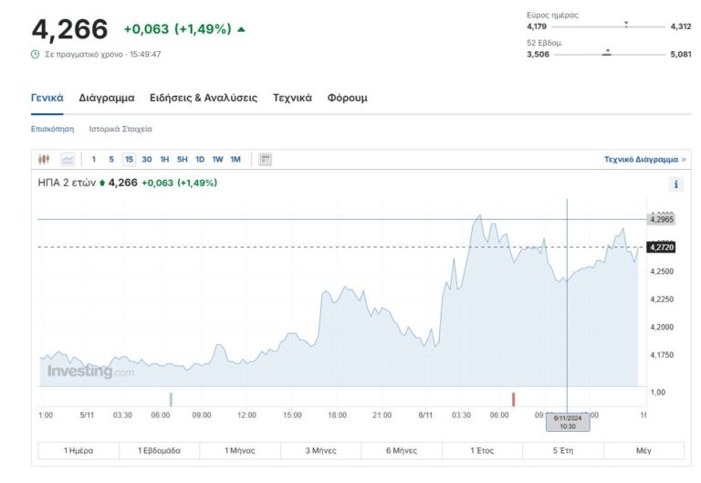Open the Διάγραμμα tab
Screen dimensions: 701x483
pos(107,98)
